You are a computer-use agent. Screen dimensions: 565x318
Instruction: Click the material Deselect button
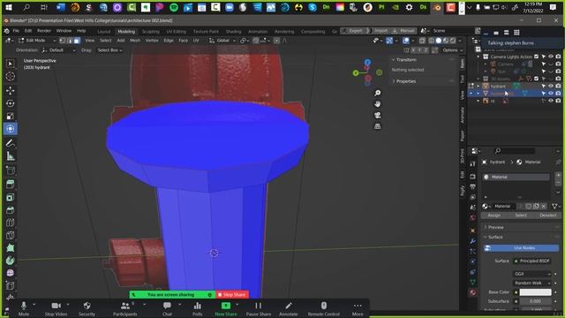point(547,216)
